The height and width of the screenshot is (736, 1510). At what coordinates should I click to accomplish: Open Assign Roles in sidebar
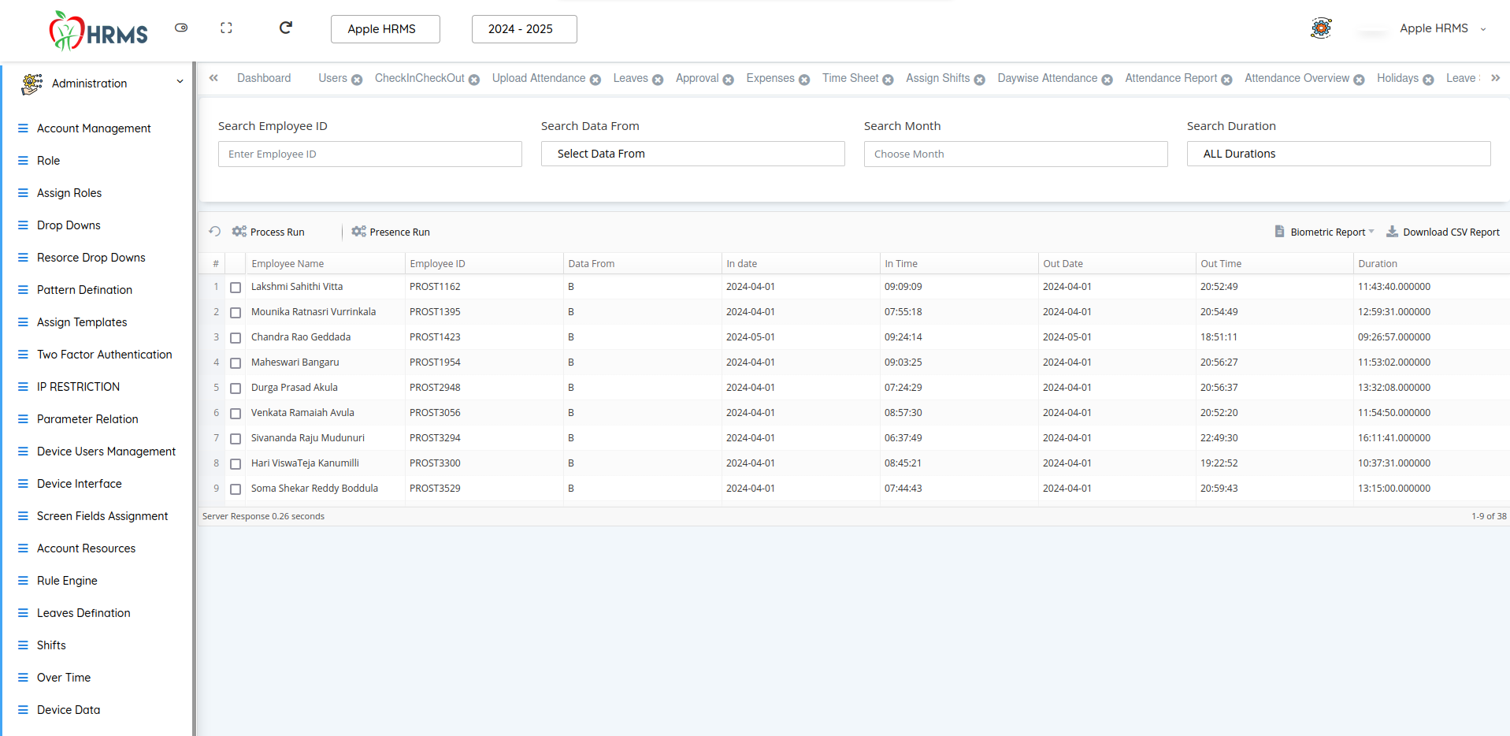69,192
